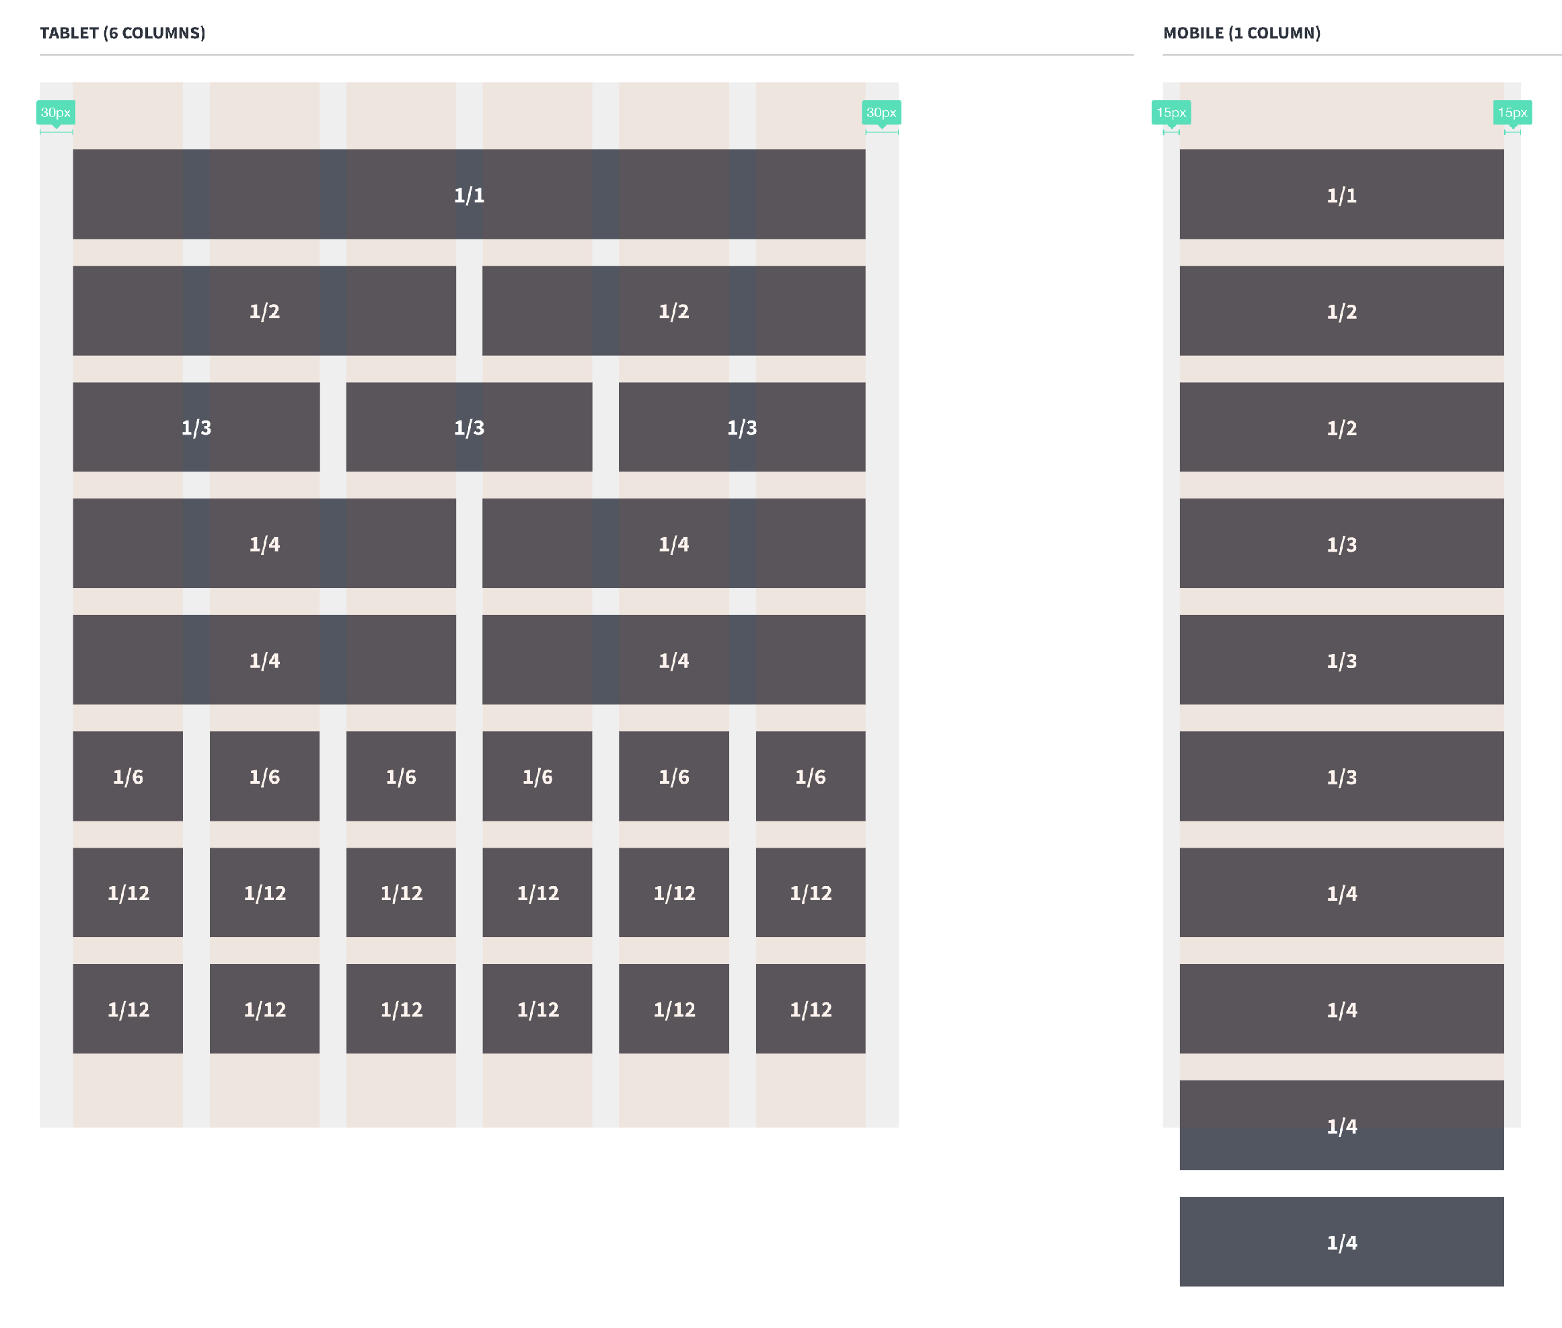Click the 1/1 block in mobile column
Viewport: 1562px width, 1328px height.
(x=1341, y=195)
